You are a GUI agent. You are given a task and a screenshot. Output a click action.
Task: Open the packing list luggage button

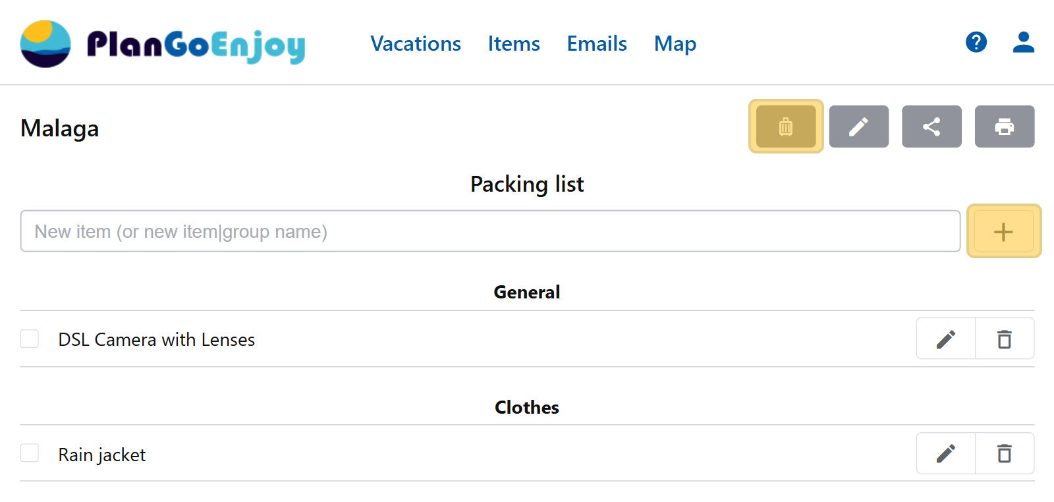pyautogui.click(x=786, y=126)
